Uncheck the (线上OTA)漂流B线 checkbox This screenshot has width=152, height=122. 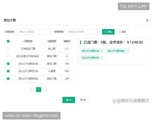(x=8, y=79)
